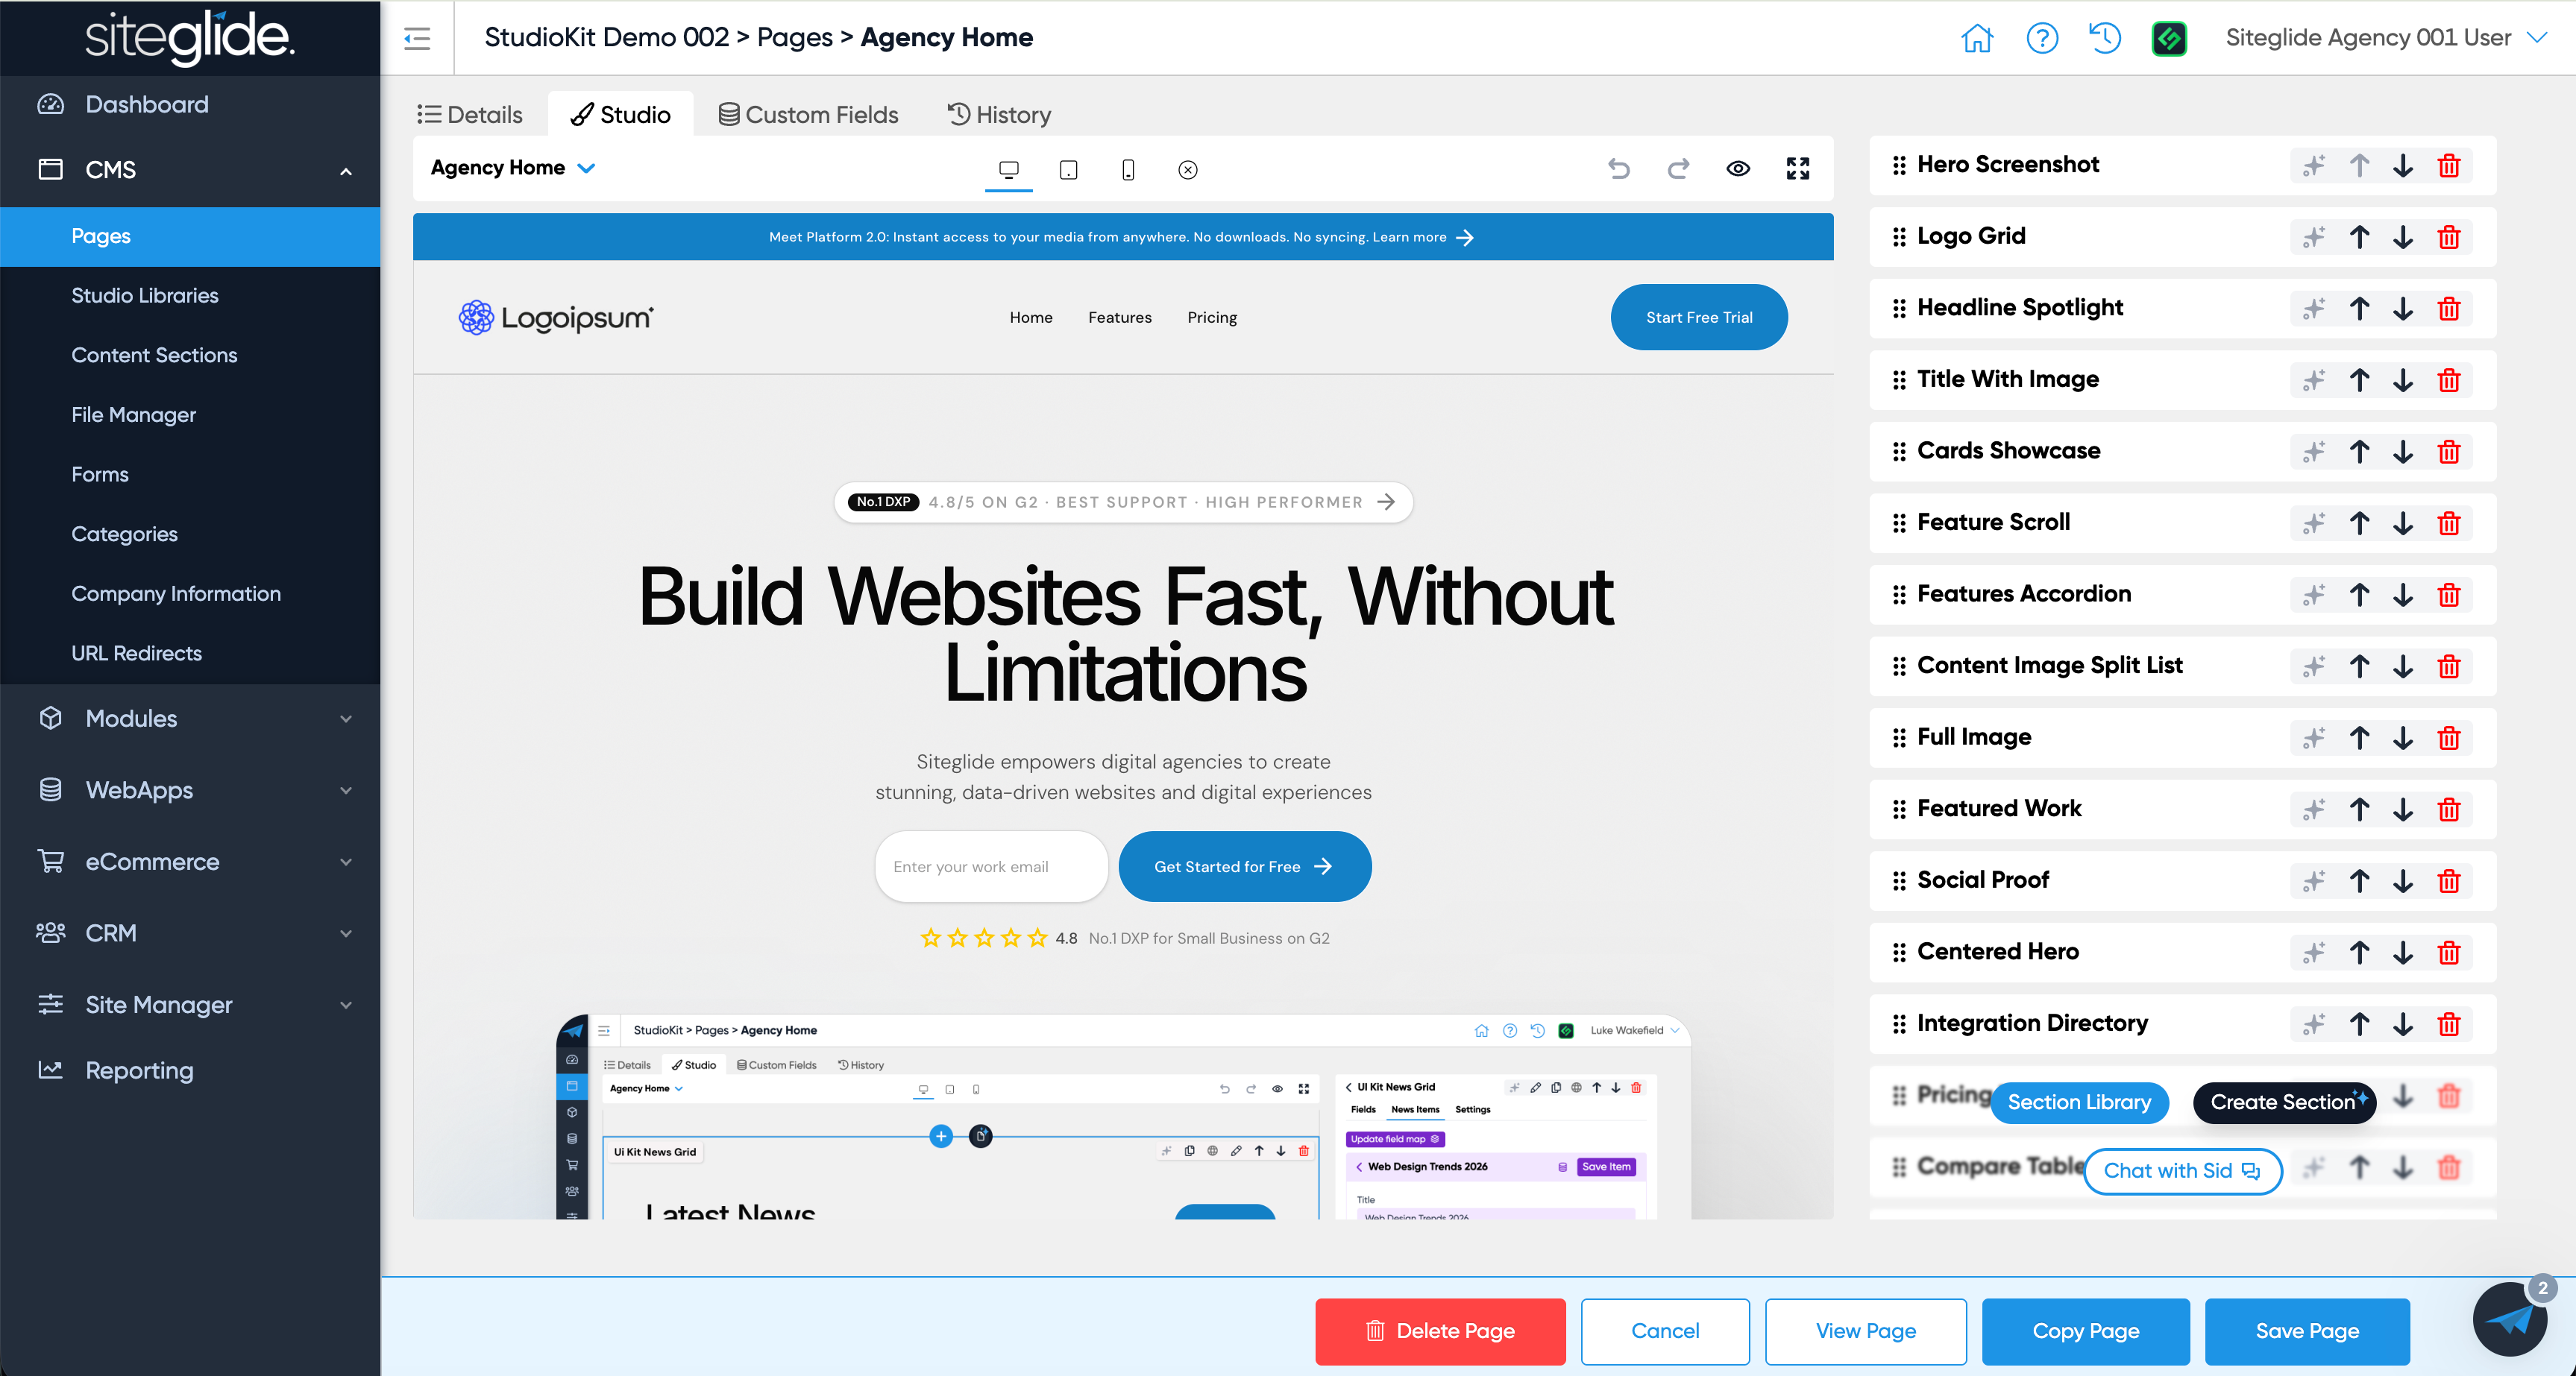Click inside the work email field

tap(991, 866)
